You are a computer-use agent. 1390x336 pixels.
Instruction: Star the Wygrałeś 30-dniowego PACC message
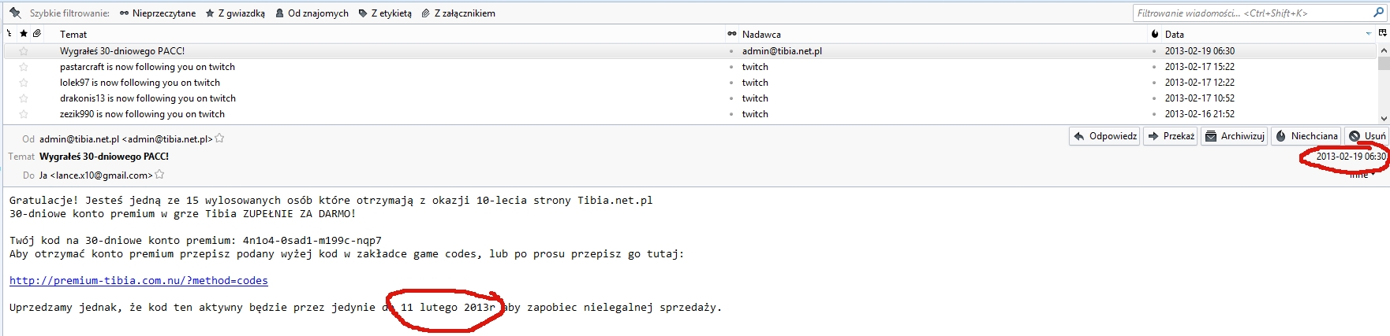pyautogui.click(x=24, y=51)
